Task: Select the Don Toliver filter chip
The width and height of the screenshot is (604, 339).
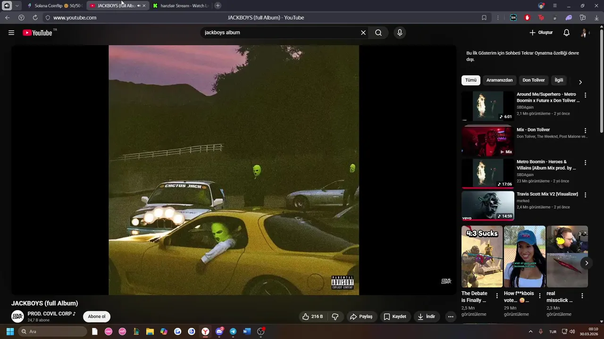Action: click(534, 80)
